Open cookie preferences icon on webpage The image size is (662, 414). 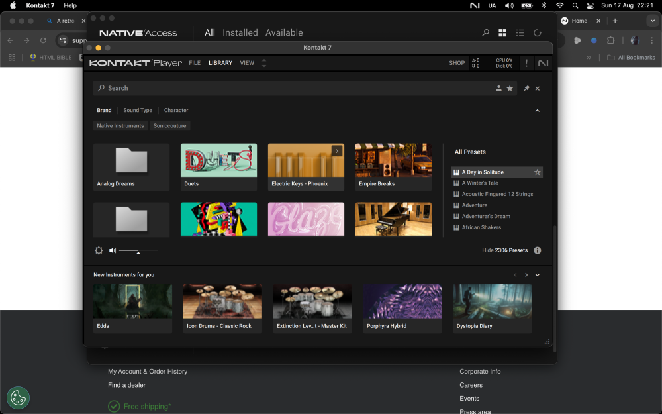(x=18, y=398)
